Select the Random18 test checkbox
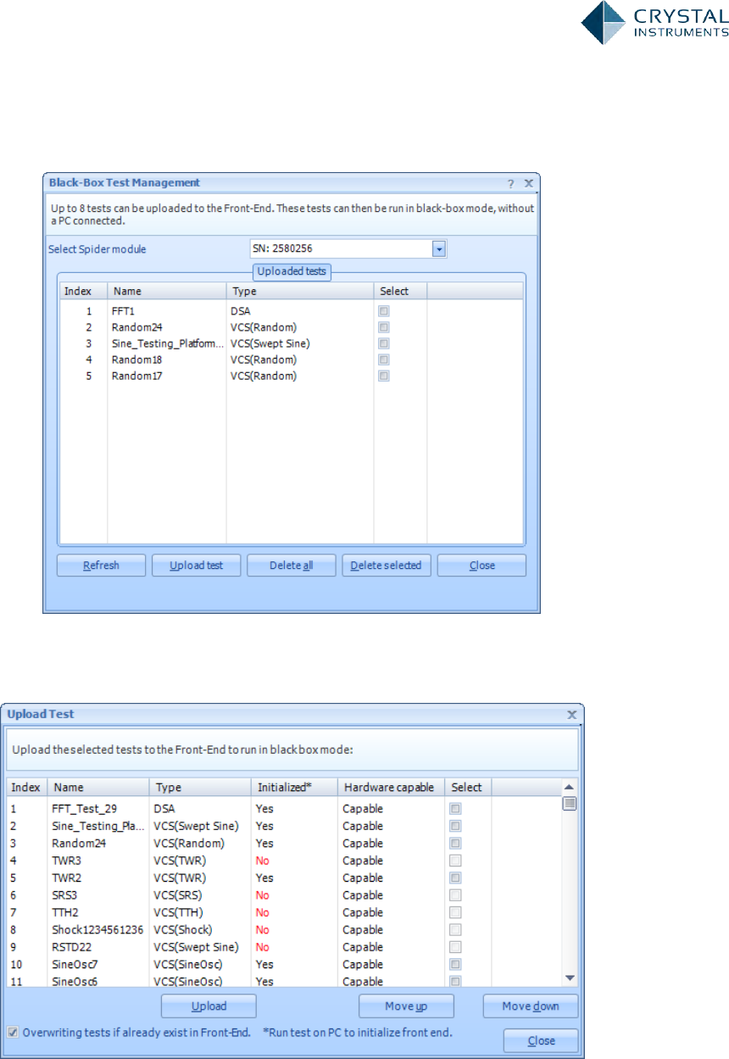729x1059 pixels. click(x=384, y=360)
